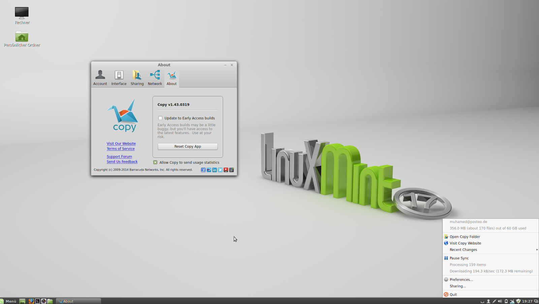Click the Copy tray icon in panel

click(x=512, y=301)
